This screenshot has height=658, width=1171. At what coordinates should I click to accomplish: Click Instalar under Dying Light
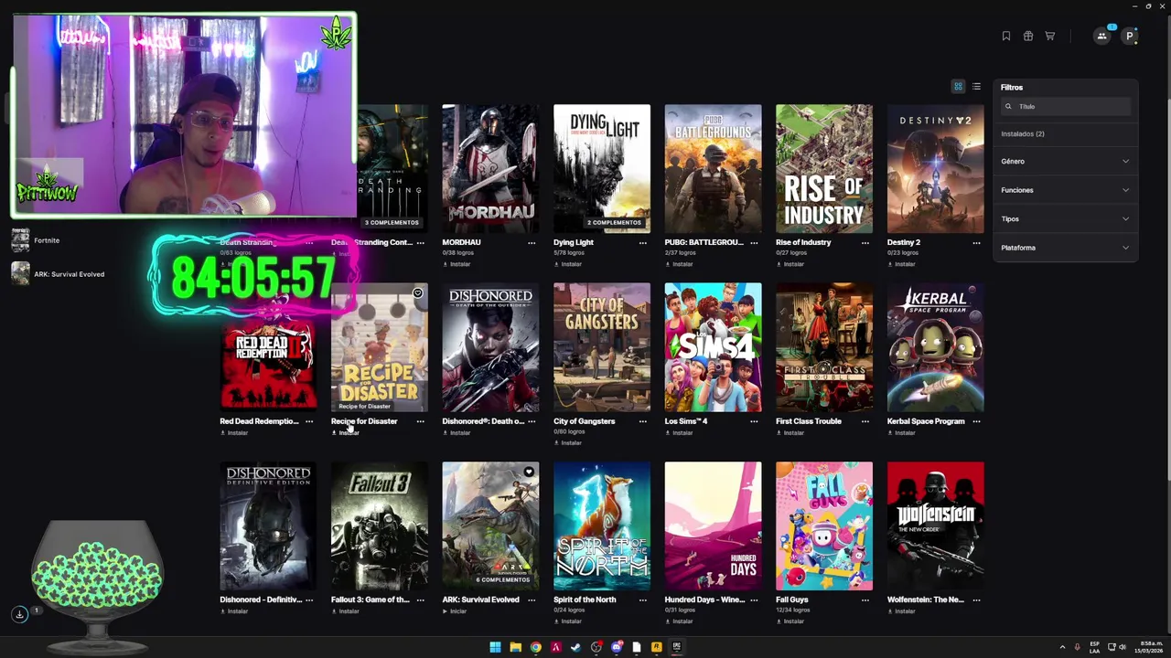point(568,264)
